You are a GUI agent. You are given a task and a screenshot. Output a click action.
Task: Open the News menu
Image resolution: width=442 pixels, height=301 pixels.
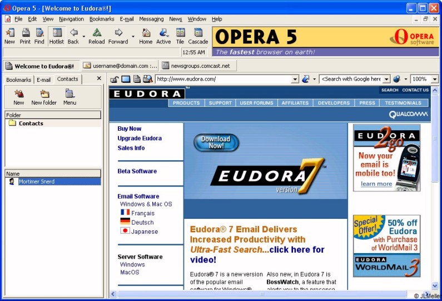[175, 19]
